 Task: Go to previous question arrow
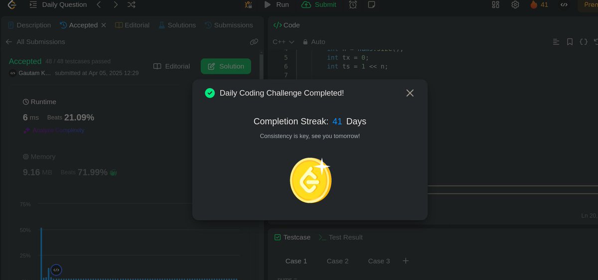[99, 4]
